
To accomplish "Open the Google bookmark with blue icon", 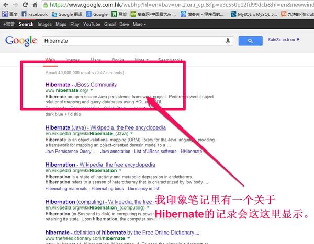I will tap(97, 14).
